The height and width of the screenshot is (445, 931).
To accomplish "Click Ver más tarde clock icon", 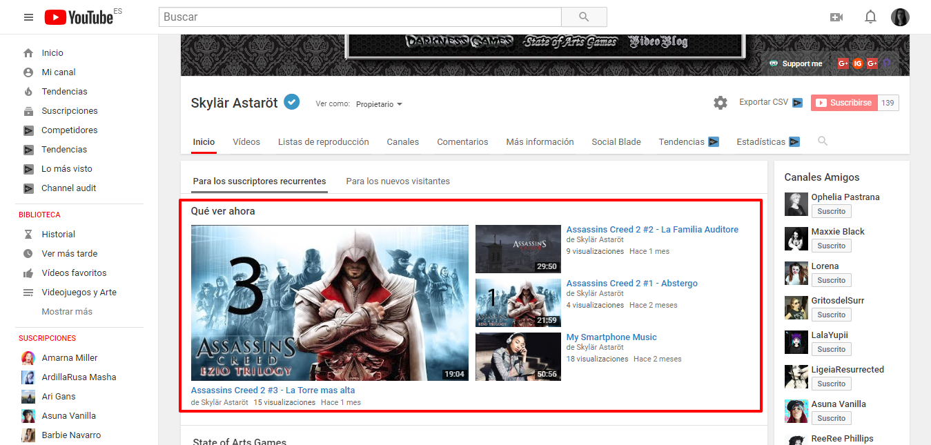I will 28,254.
